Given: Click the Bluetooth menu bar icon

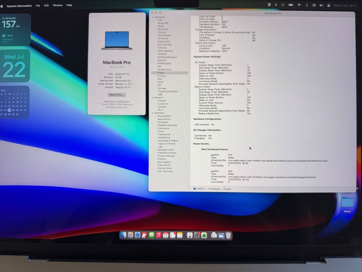Looking at the screenshot, I should pyautogui.click(x=275, y=5).
